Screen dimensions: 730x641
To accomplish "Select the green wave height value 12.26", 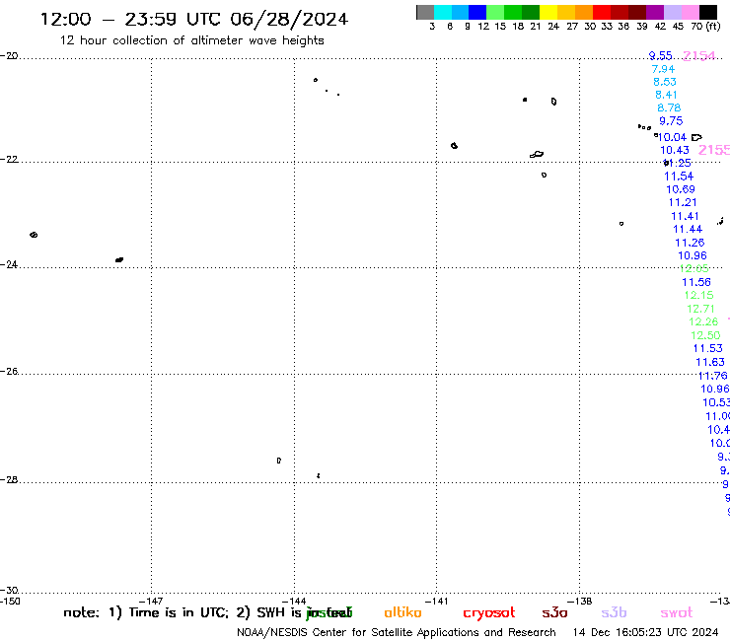I will (703, 321).
